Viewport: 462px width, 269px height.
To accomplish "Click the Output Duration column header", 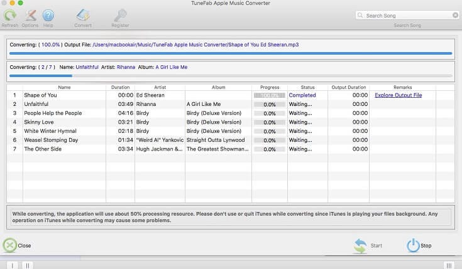I will (x=349, y=87).
